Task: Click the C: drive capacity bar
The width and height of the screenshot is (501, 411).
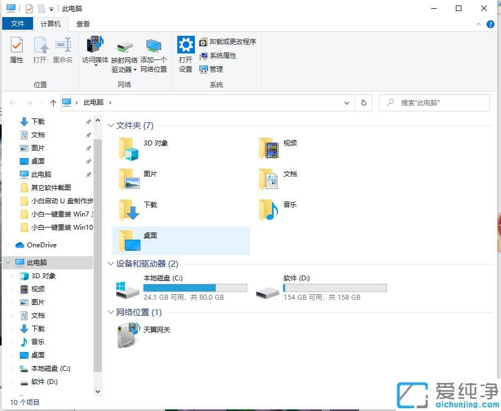Action: [195, 287]
